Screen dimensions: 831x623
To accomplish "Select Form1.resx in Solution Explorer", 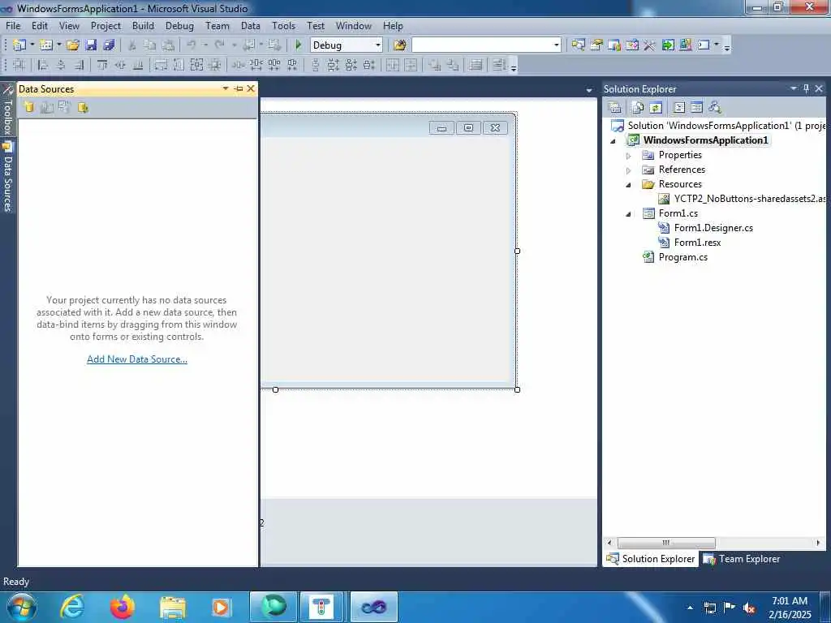I will click(697, 242).
